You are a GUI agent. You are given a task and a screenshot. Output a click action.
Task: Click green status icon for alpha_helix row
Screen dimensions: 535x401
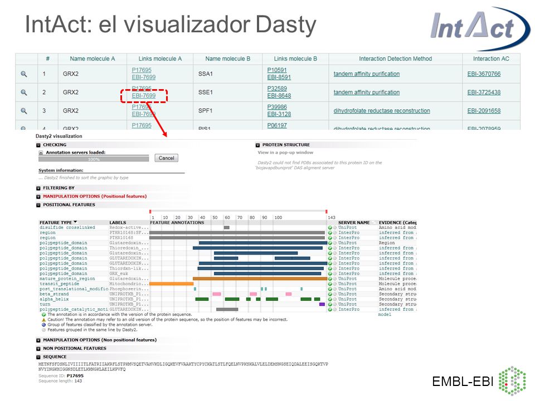coord(330,299)
